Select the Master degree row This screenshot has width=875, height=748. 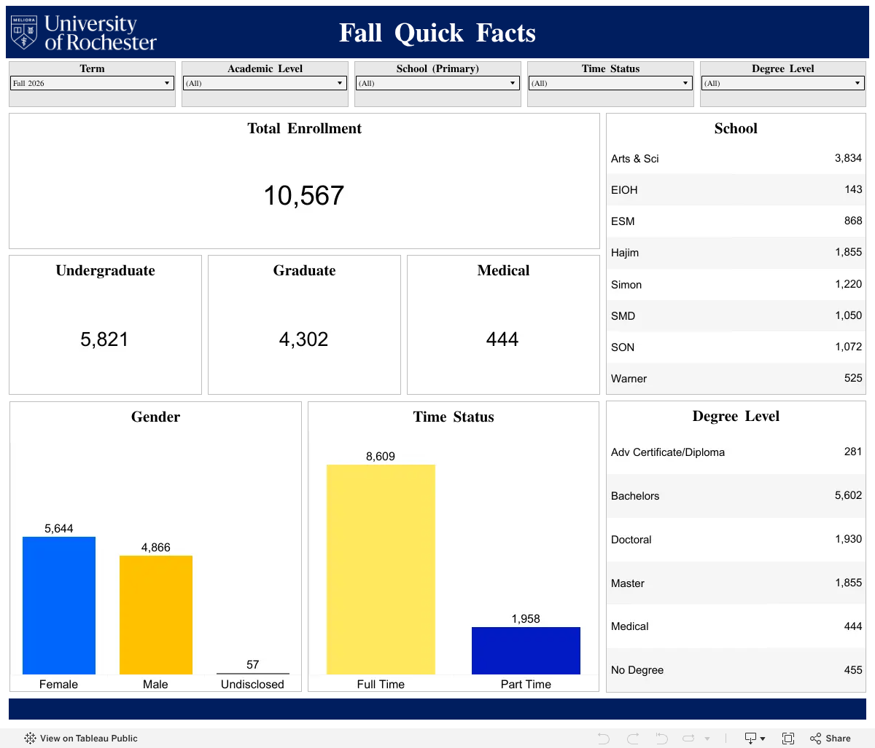(736, 583)
